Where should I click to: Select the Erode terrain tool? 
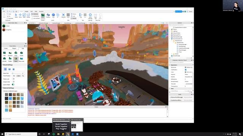(22, 54)
